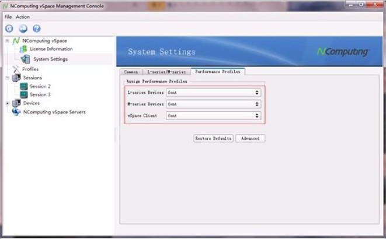The image size is (386, 239).
Task: Select the Performance Profiles tab
Action: point(218,72)
